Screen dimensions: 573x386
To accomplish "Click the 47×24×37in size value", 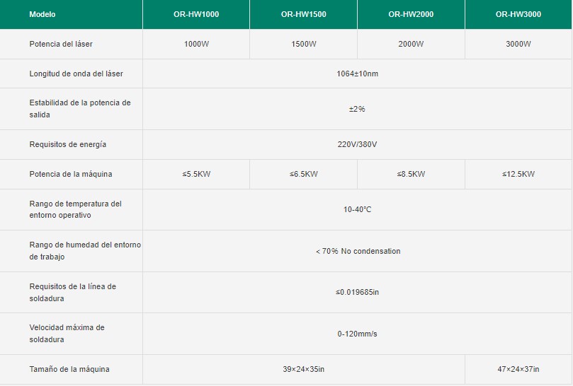I will [518, 369].
